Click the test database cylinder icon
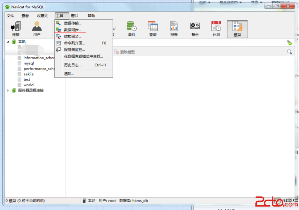Viewport: 299px width, 210px height. [x=19, y=79]
